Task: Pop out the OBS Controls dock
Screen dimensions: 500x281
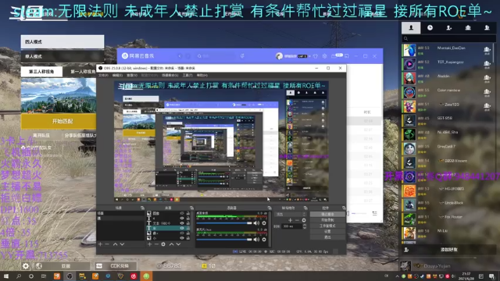Action: tap(344, 208)
